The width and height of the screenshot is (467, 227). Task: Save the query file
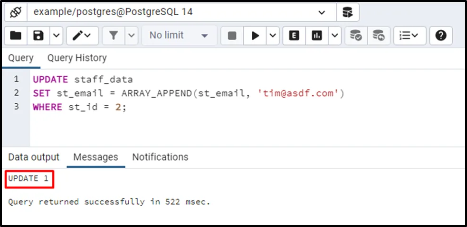coord(38,36)
